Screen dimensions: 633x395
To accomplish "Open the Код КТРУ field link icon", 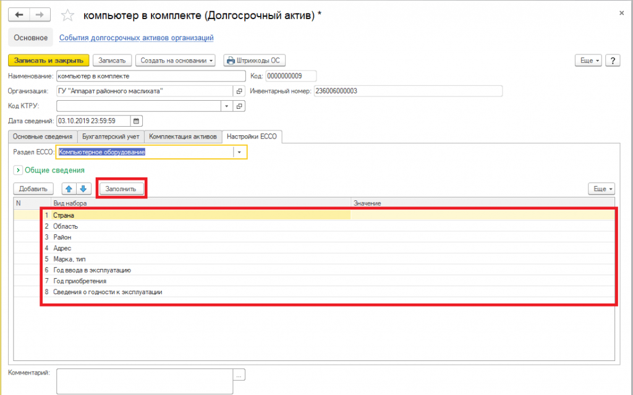I will (239, 106).
